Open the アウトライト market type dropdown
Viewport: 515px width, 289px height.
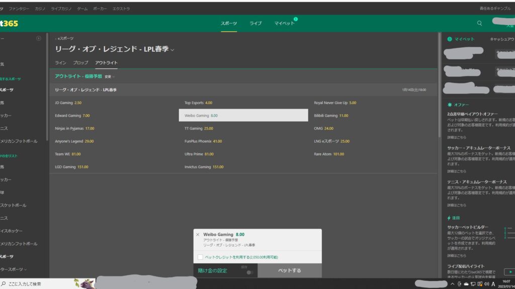pos(109,76)
